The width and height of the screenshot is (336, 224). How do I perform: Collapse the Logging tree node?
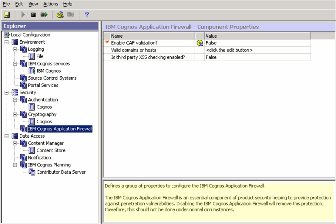coord(15,49)
